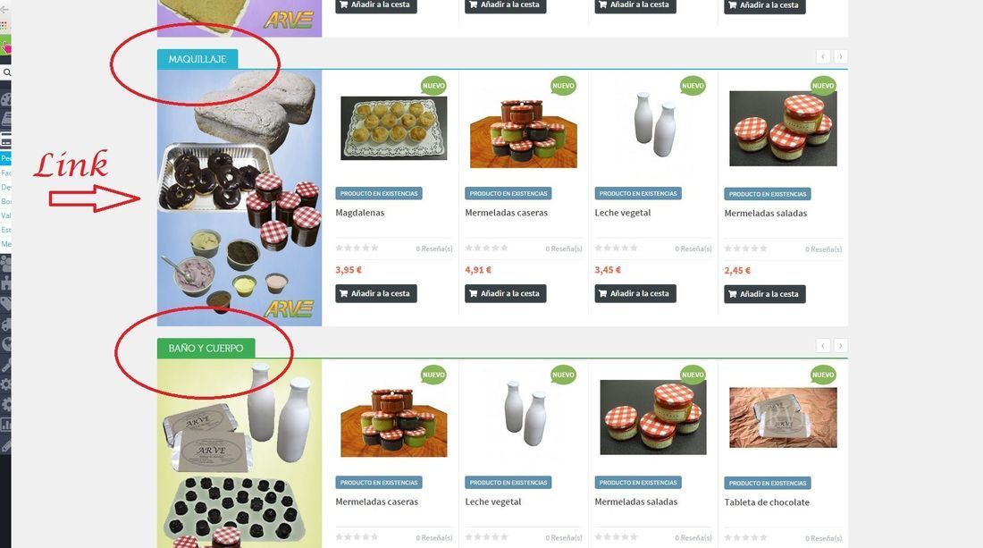This screenshot has height=548, width=983.
Task: Open the 0 Reseña(s) link under Magdalenas
Action: click(x=433, y=249)
